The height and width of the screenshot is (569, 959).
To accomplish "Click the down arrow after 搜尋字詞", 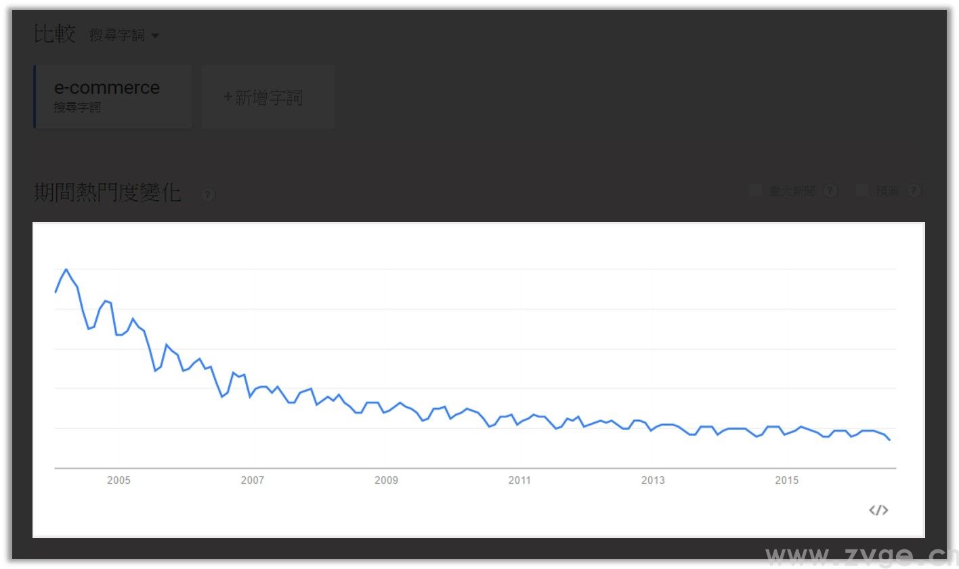I will tap(156, 36).
